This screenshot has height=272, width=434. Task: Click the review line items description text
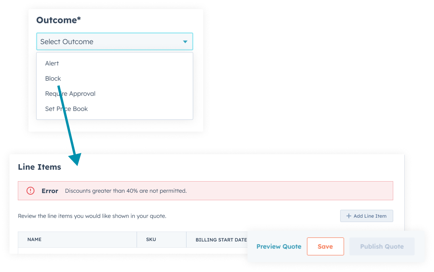(92, 216)
